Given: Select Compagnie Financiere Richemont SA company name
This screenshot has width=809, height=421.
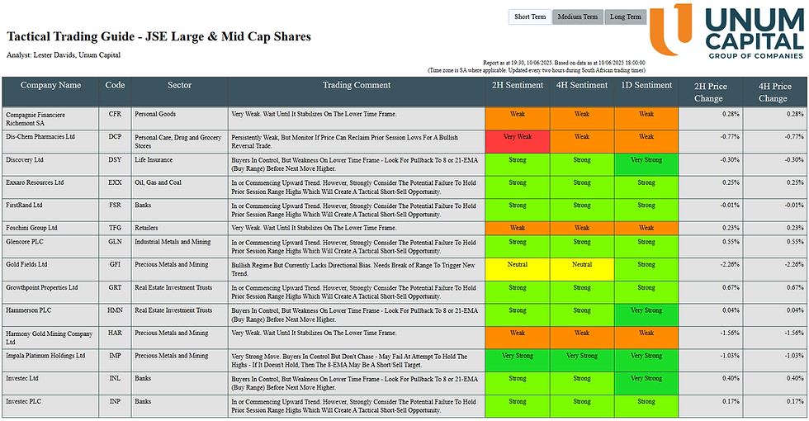Looking at the screenshot, I should tap(35, 119).
